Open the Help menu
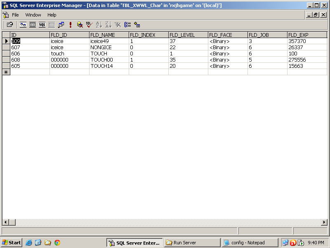This screenshot has height=248, width=330. tap(52, 15)
